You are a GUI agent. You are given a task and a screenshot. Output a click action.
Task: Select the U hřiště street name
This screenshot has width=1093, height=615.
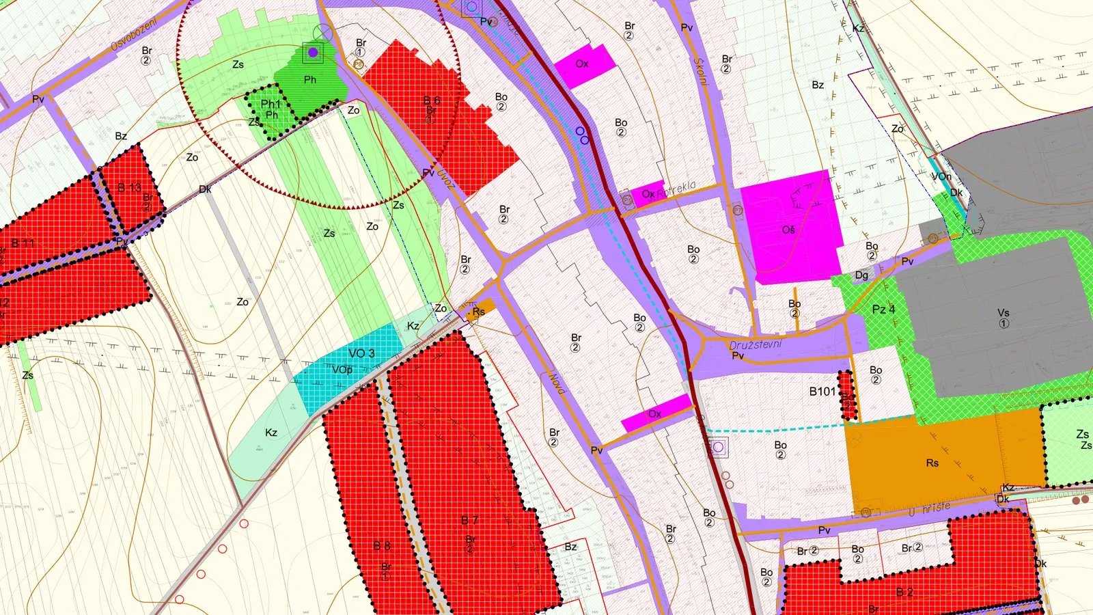point(930,509)
